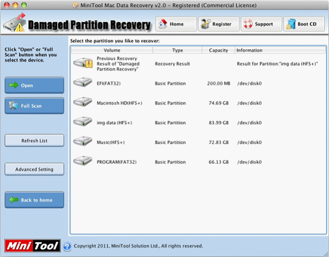Start a Full Scan
Viewport: 329px width, 257px height.
coord(34,106)
